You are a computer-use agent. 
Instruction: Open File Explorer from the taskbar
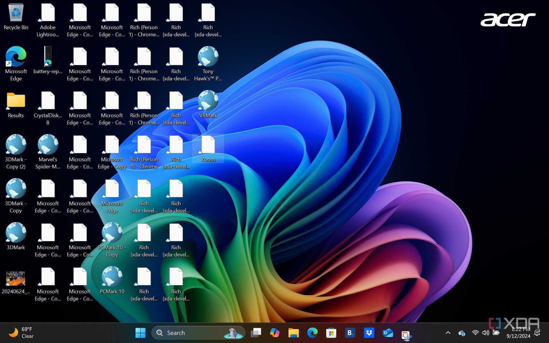pyautogui.click(x=294, y=333)
